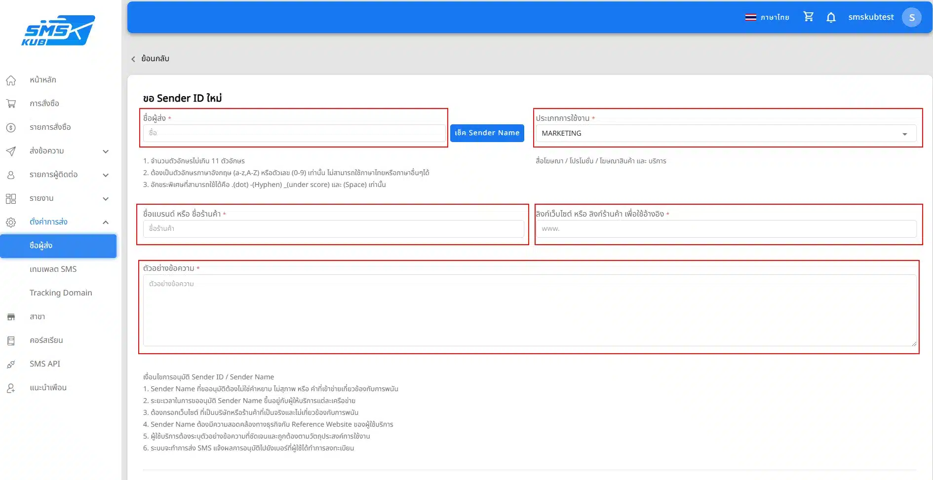
Task: Expand the ส่งข้อความ menu chevron
Action: click(x=106, y=151)
